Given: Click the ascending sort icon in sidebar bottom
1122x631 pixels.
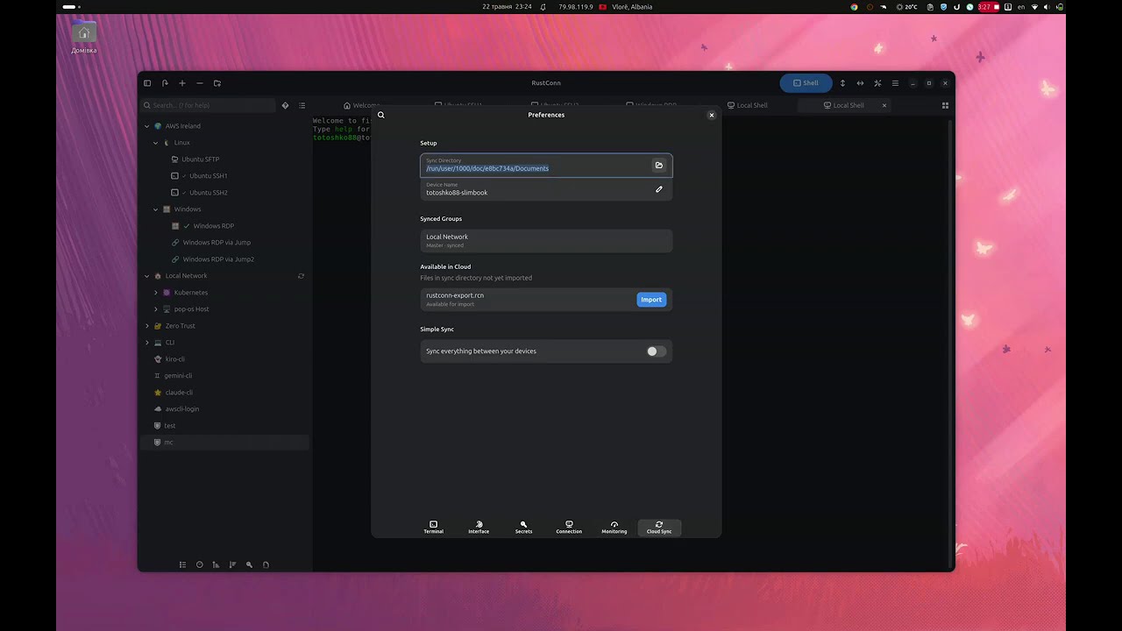Looking at the screenshot, I should (216, 564).
